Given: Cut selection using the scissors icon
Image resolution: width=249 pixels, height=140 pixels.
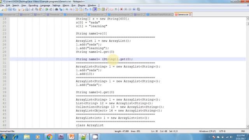Looking at the screenshot, I should [x=32, y=9].
